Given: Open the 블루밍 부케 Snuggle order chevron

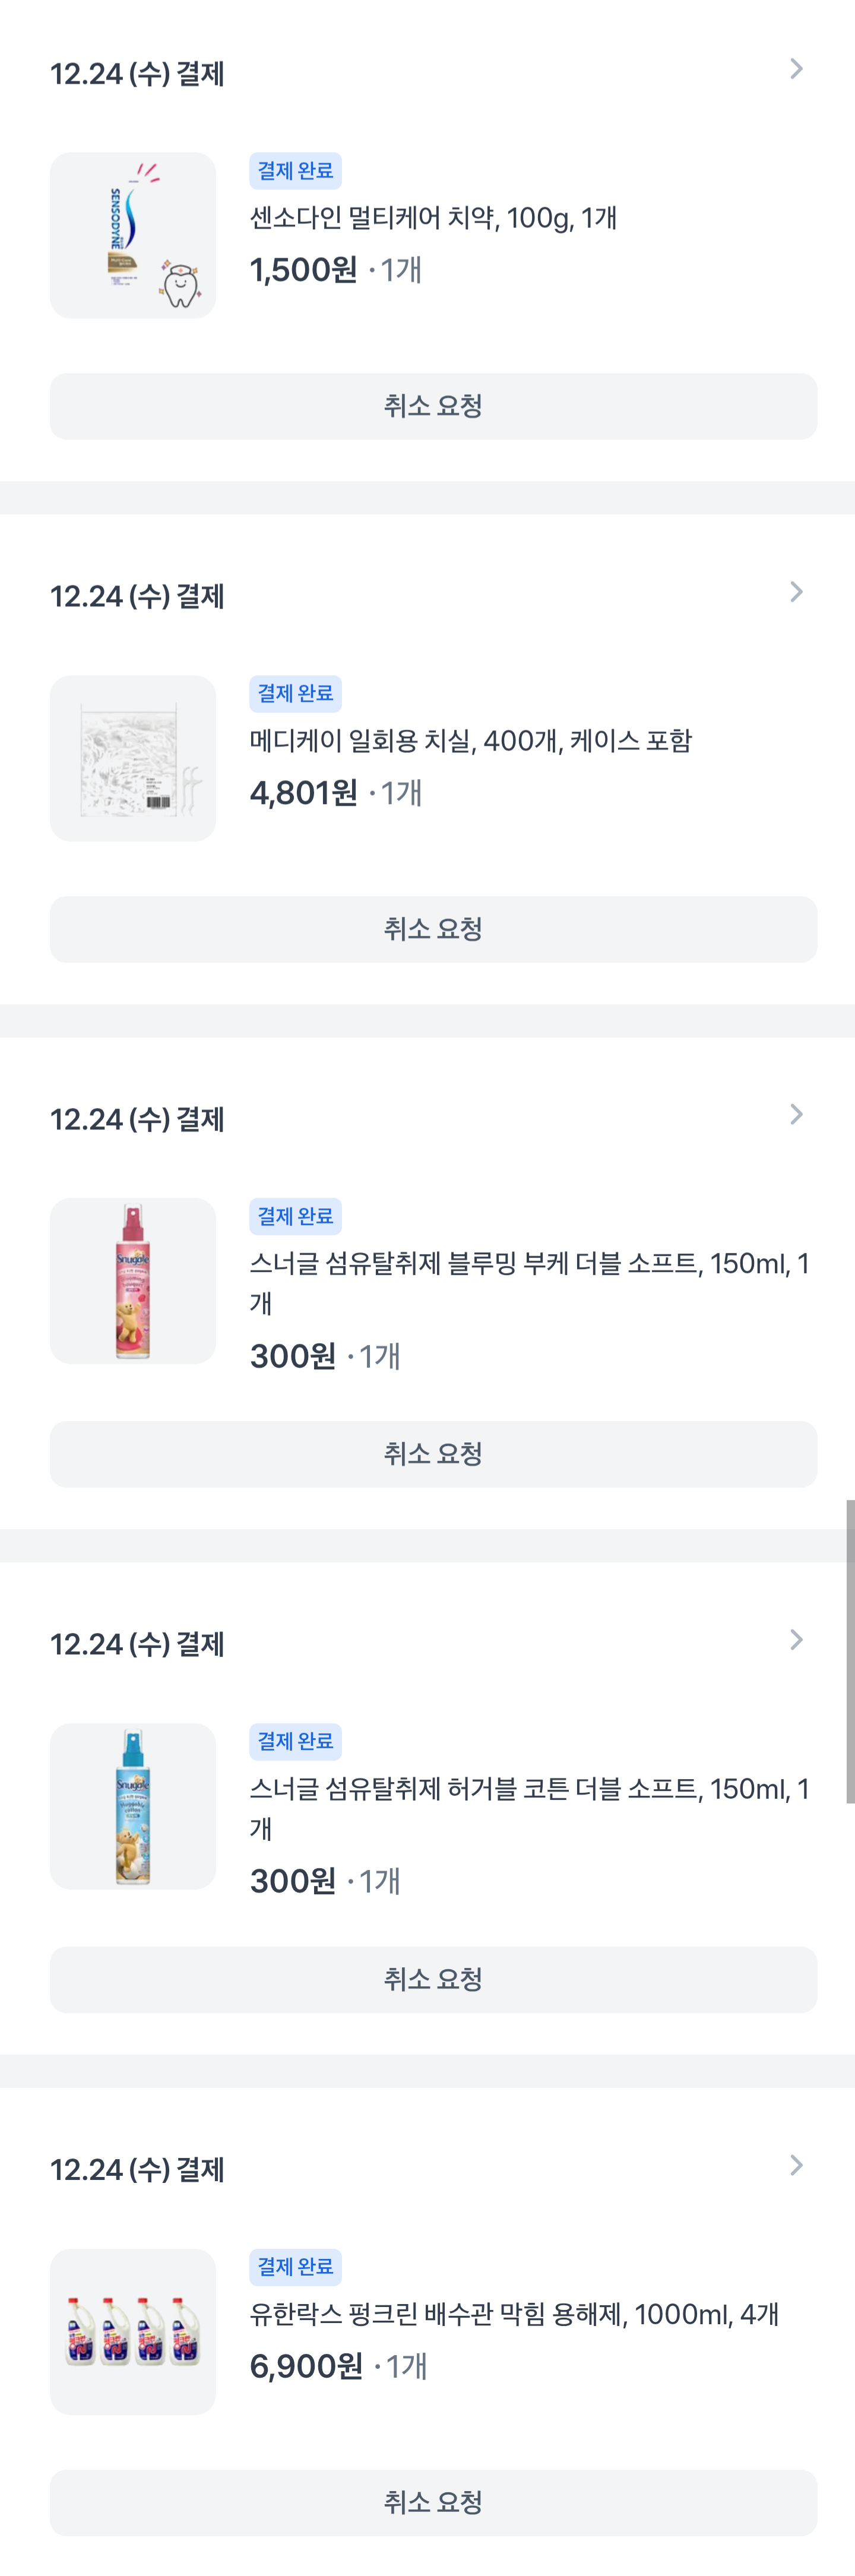Looking at the screenshot, I should pyautogui.click(x=796, y=1115).
